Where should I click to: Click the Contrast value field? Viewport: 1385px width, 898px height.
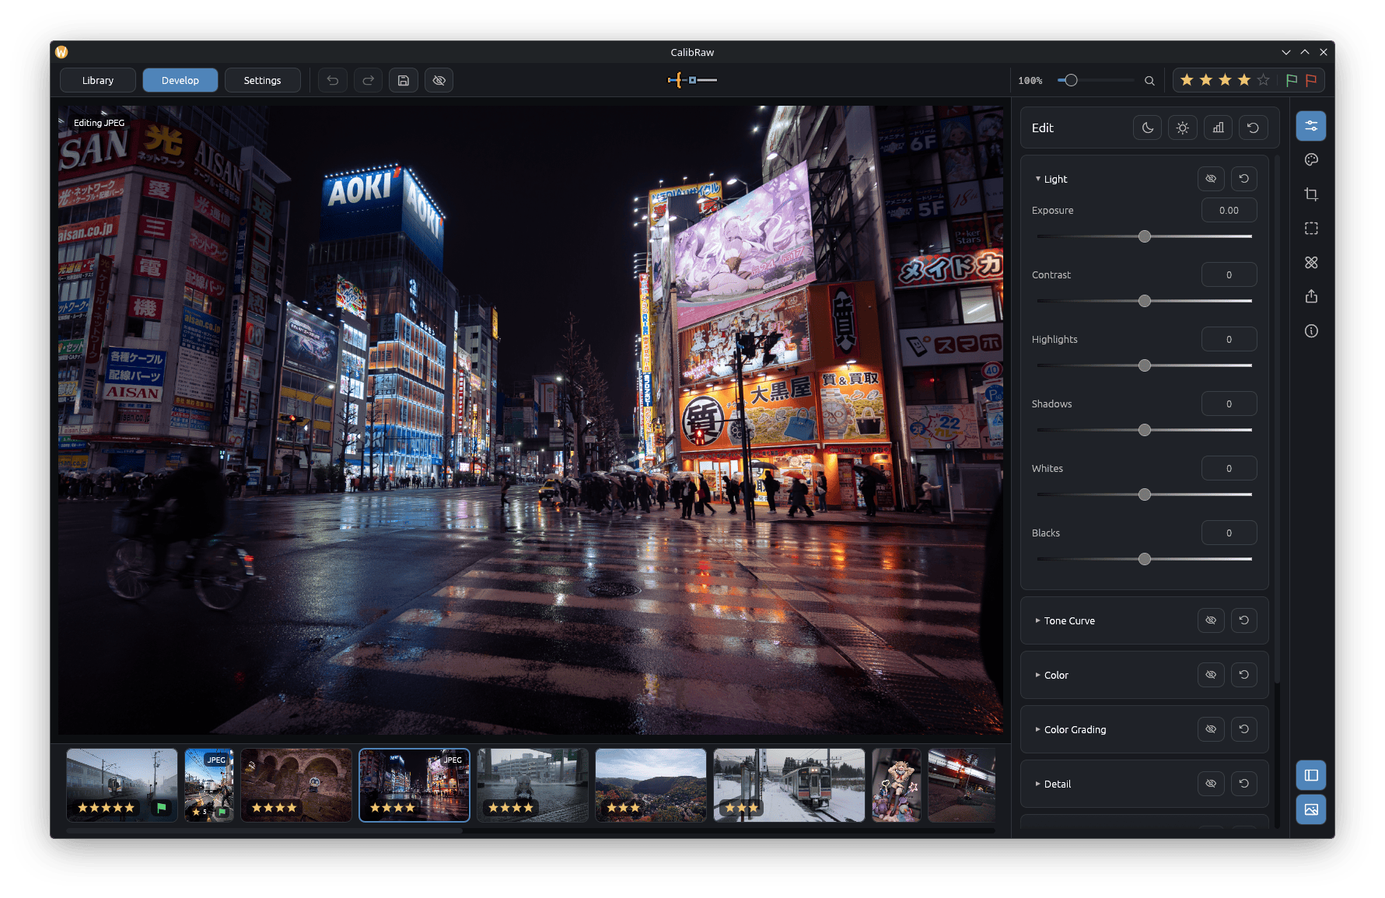click(x=1229, y=274)
